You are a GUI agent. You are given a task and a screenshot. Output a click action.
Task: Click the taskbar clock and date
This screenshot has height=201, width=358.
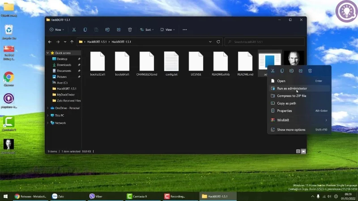click(348, 197)
